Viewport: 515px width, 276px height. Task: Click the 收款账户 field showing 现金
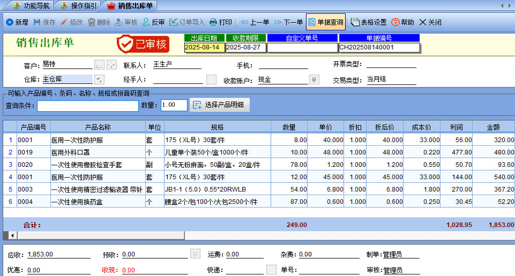point(283,79)
